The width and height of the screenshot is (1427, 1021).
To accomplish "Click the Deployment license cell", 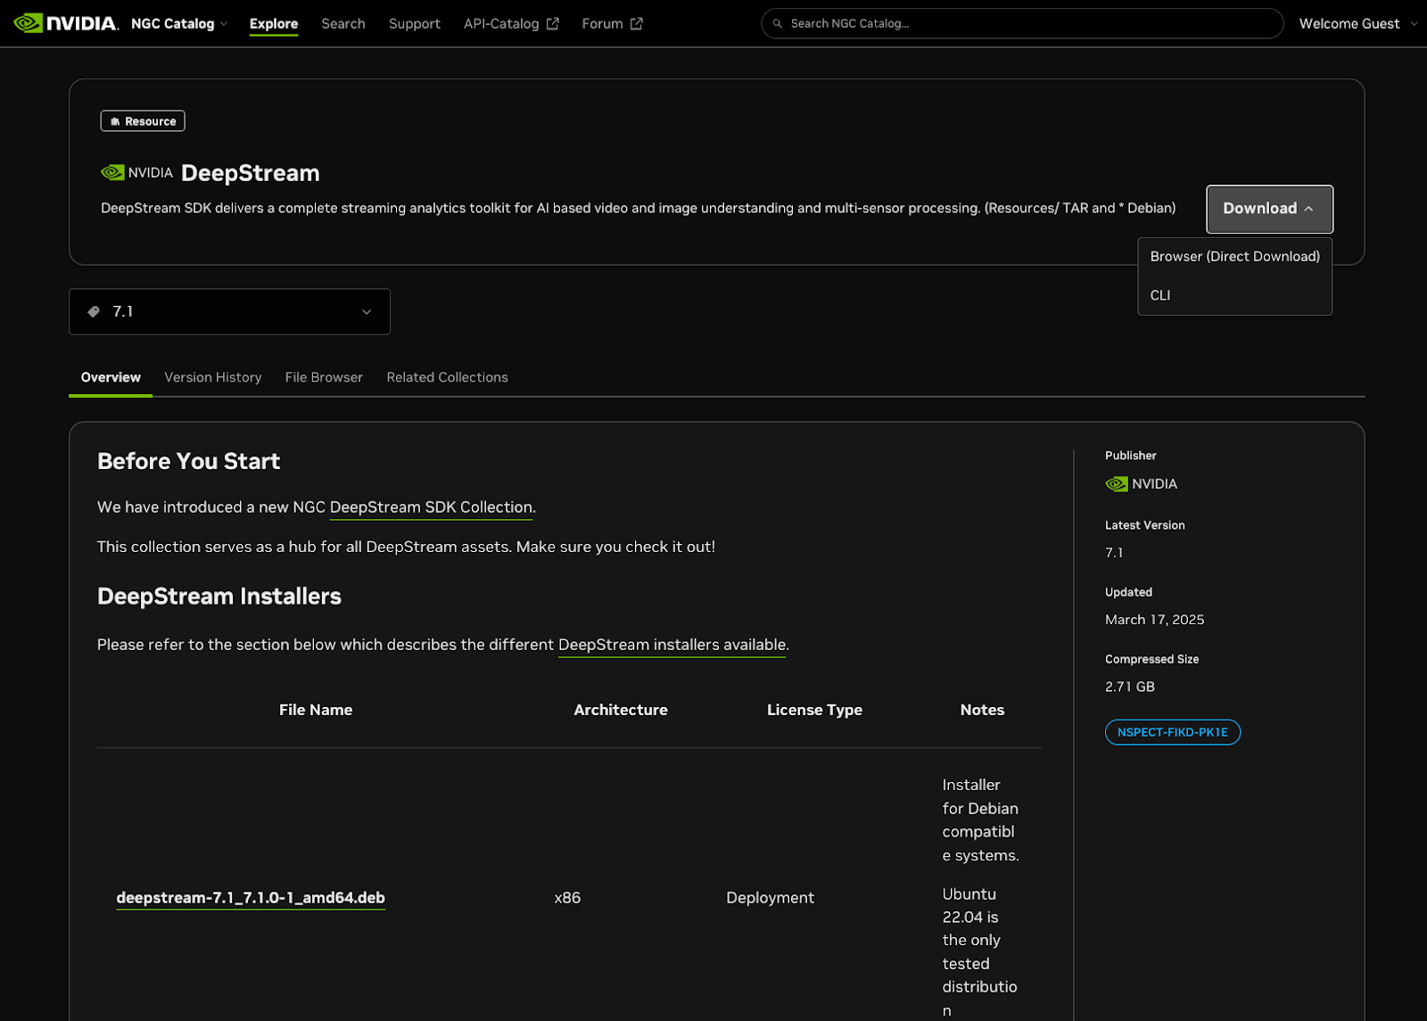I will tap(770, 897).
